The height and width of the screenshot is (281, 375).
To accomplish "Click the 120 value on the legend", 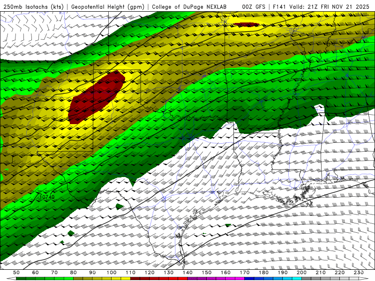I will point(150,273).
